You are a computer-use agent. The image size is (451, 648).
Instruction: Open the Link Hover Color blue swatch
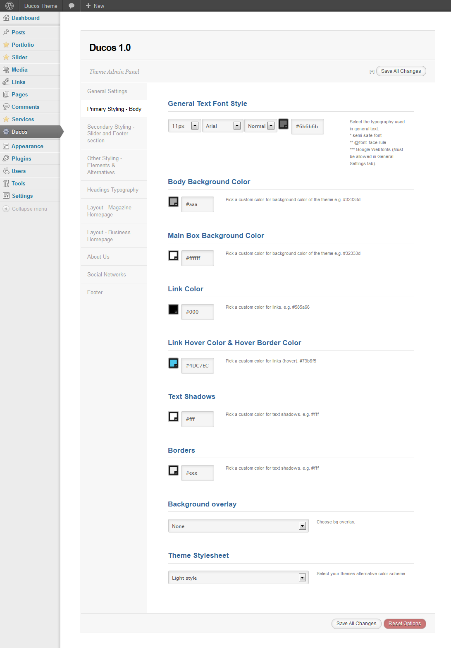coord(173,363)
